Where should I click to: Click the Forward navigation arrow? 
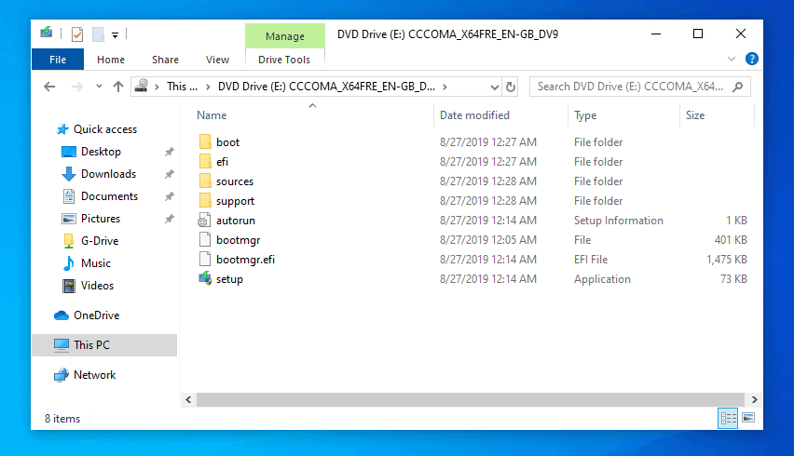coord(77,87)
